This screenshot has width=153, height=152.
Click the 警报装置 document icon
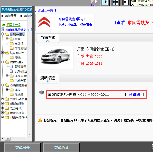click(11, 66)
